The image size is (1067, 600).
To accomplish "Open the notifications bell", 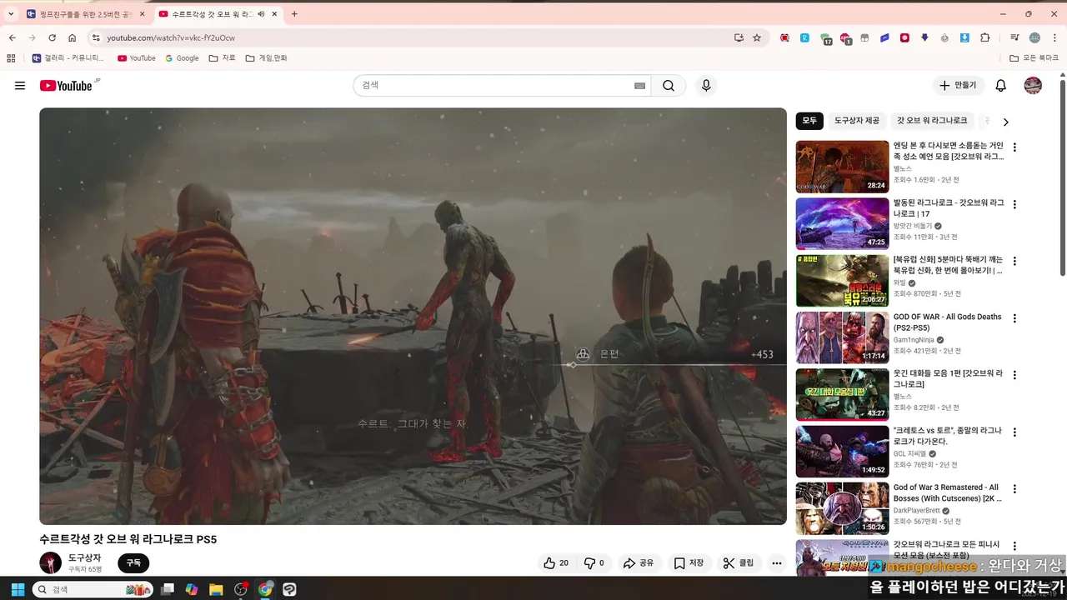I will [1001, 86].
